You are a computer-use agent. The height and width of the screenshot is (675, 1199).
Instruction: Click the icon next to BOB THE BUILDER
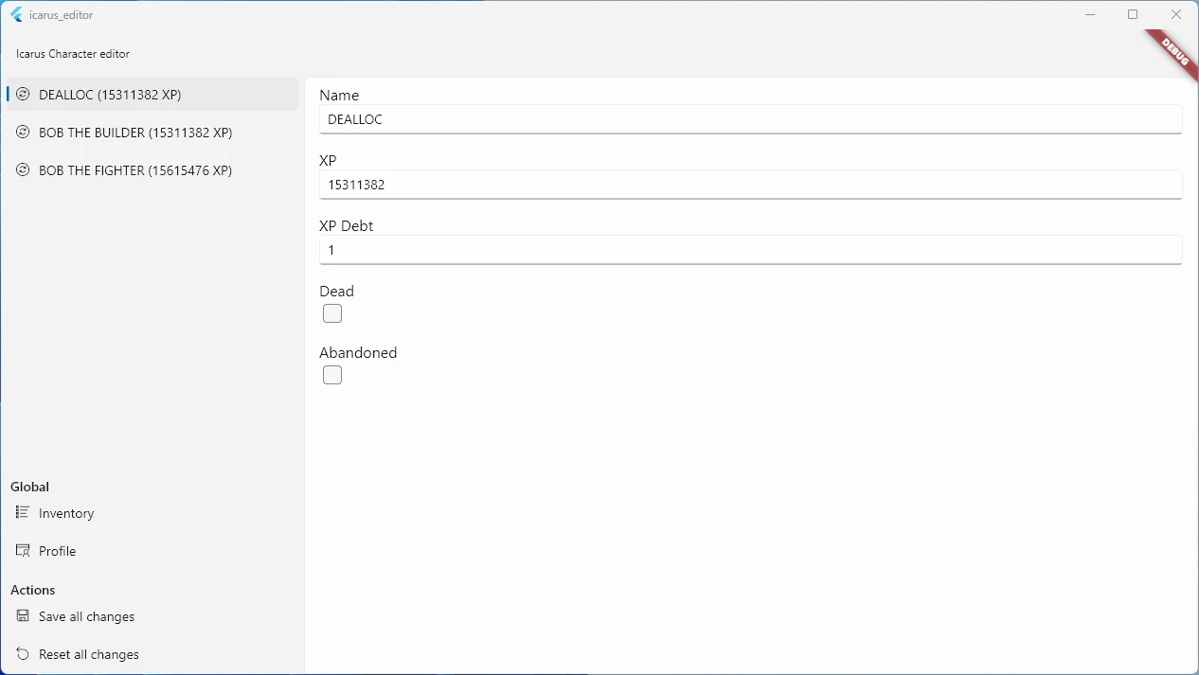(23, 133)
